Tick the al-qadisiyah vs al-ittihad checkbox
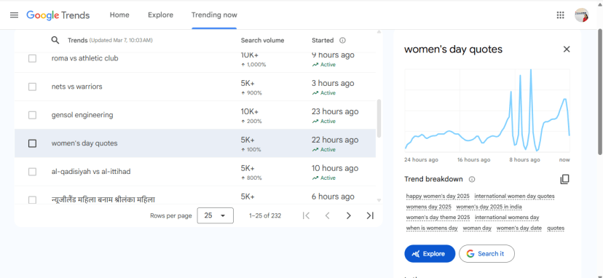 (32, 172)
